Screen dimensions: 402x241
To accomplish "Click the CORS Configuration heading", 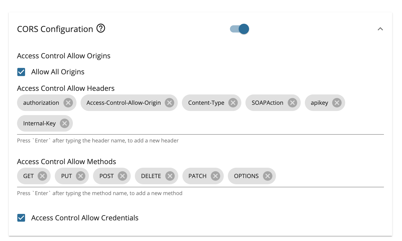I will click(x=55, y=29).
